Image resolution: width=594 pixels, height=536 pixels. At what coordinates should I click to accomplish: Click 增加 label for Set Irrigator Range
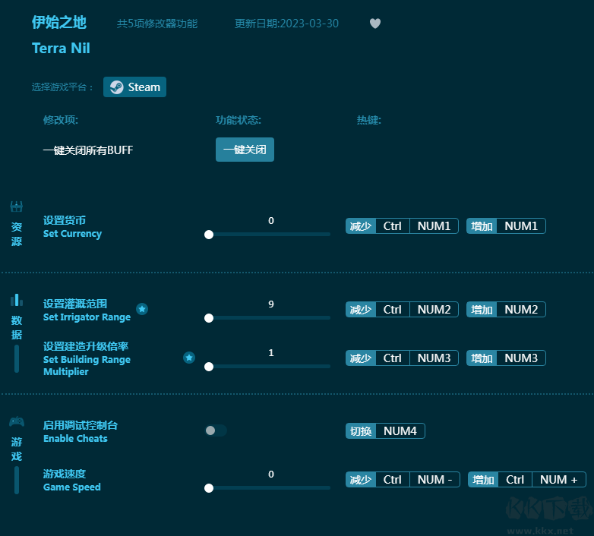[x=482, y=310]
